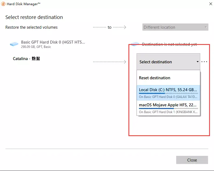Click the 'Destination is not selected yet' text
The height and width of the screenshot is (171, 214).
(x=169, y=44)
